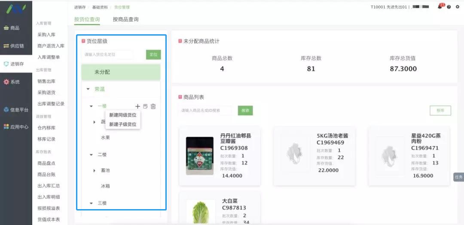Click product code C1969469
Viewport: 464px width, 225px height.
(x=330, y=143)
